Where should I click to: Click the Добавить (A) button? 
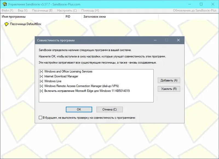pyautogui.click(x=169, y=80)
